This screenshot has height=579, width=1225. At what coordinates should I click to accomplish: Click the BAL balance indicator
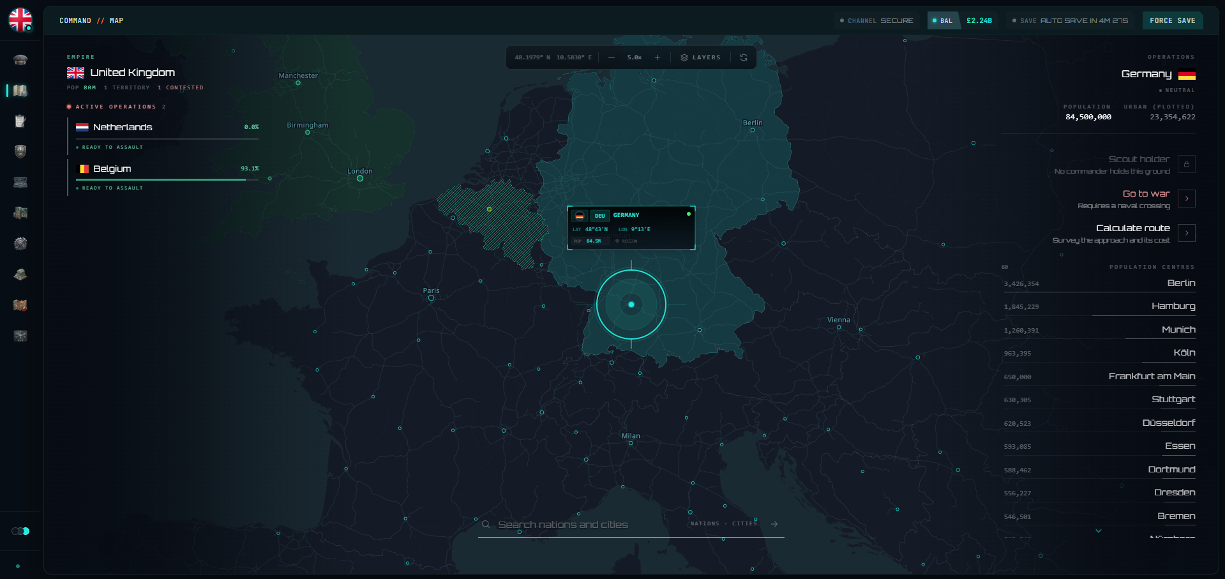tap(963, 20)
